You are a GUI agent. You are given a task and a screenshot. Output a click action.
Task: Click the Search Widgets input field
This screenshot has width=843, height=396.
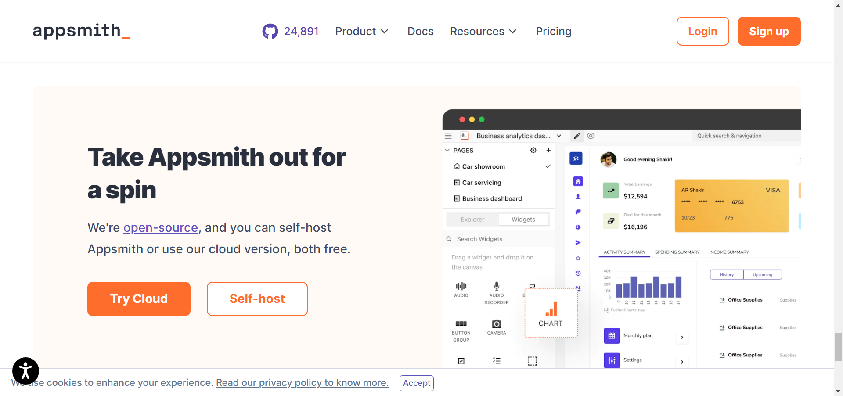pyautogui.click(x=501, y=239)
